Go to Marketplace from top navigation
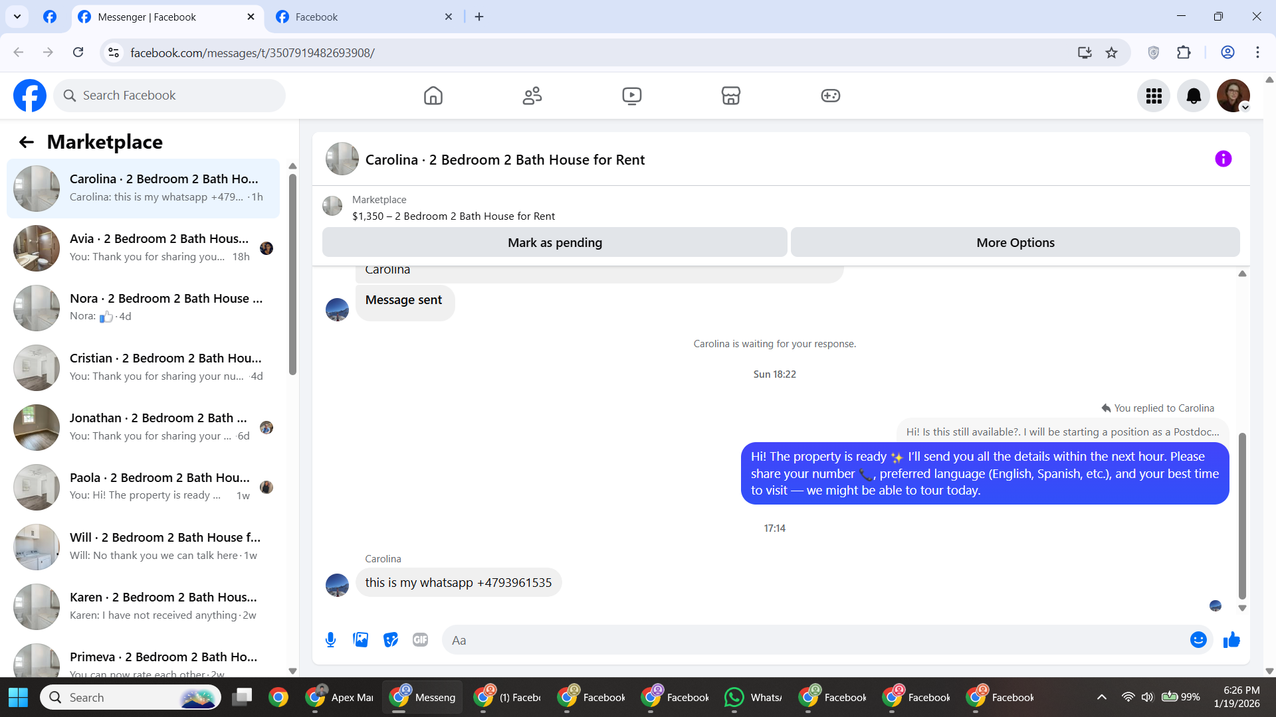Screen dimensions: 1276x717 (730, 96)
